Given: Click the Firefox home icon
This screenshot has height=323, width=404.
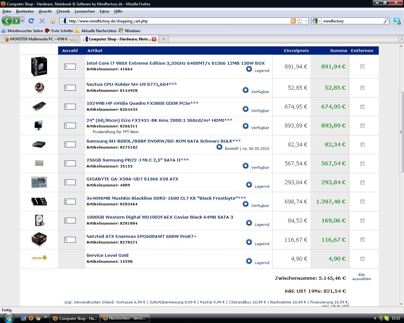Looking at the screenshot, I should (x=53, y=21).
